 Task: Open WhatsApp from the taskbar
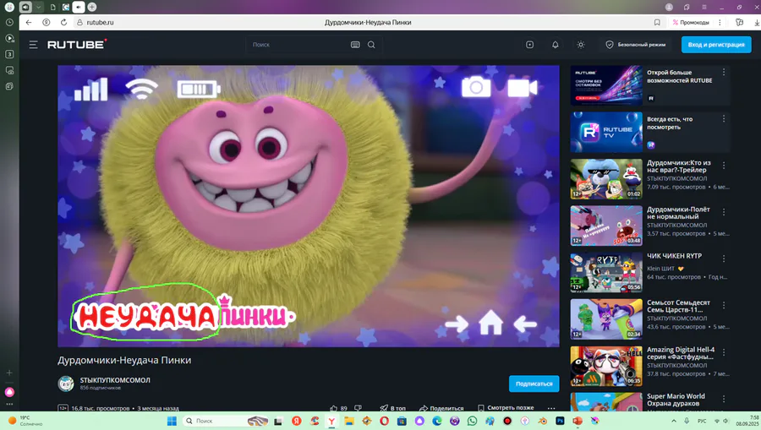point(472,421)
